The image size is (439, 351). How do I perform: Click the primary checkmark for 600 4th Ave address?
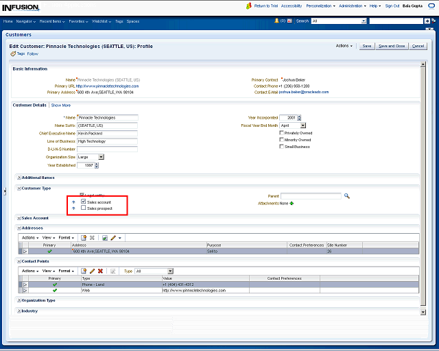tap(49, 252)
